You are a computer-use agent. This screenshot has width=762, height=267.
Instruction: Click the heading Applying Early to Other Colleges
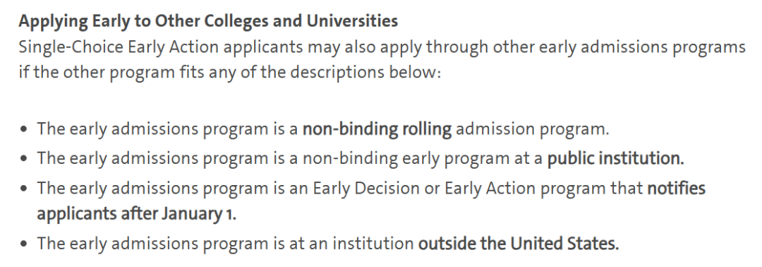(x=208, y=21)
